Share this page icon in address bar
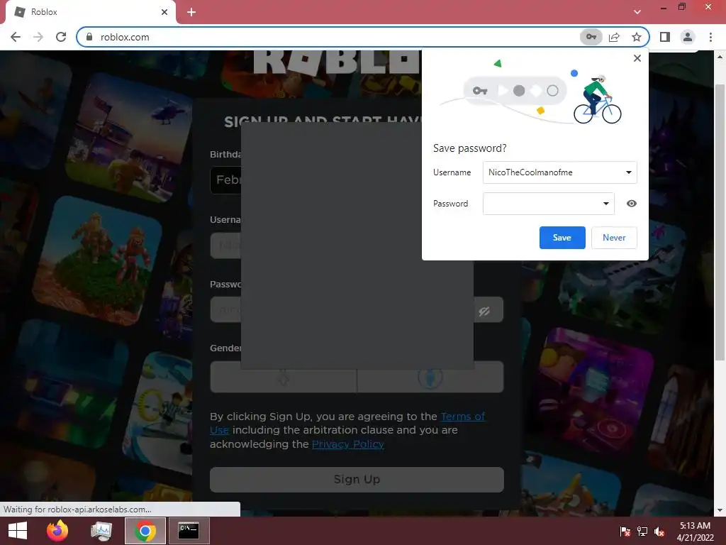 (614, 37)
